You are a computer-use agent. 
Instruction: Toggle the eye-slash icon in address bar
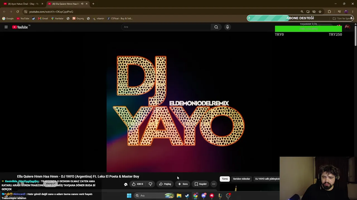coord(314,12)
